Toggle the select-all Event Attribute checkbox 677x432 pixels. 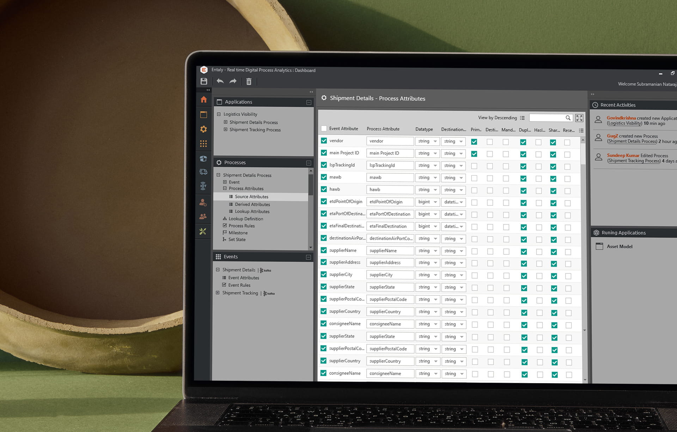pos(324,128)
